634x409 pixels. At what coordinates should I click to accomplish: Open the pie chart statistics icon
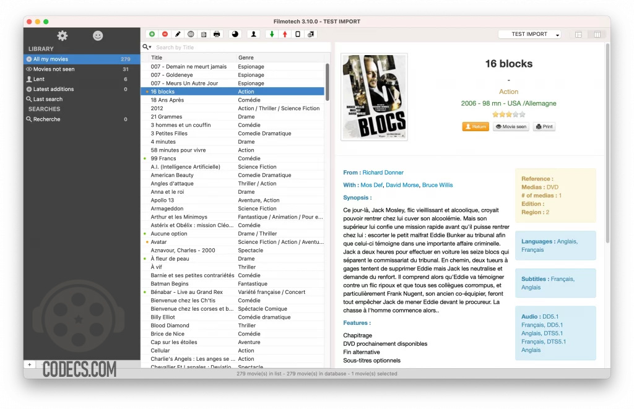tap(235, 35)
